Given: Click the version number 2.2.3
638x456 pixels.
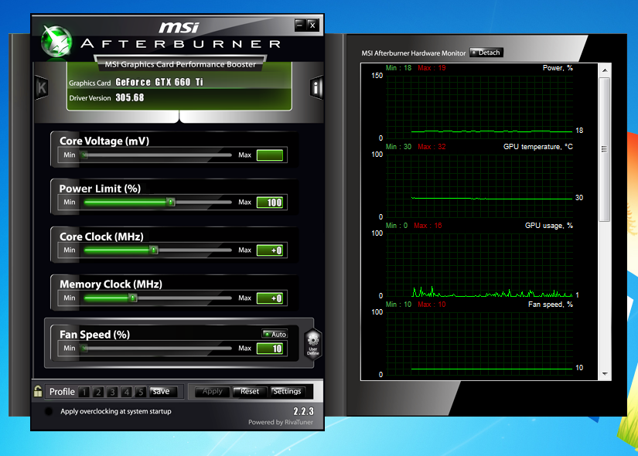Looking at the screenshot, I should click(303, 411).
